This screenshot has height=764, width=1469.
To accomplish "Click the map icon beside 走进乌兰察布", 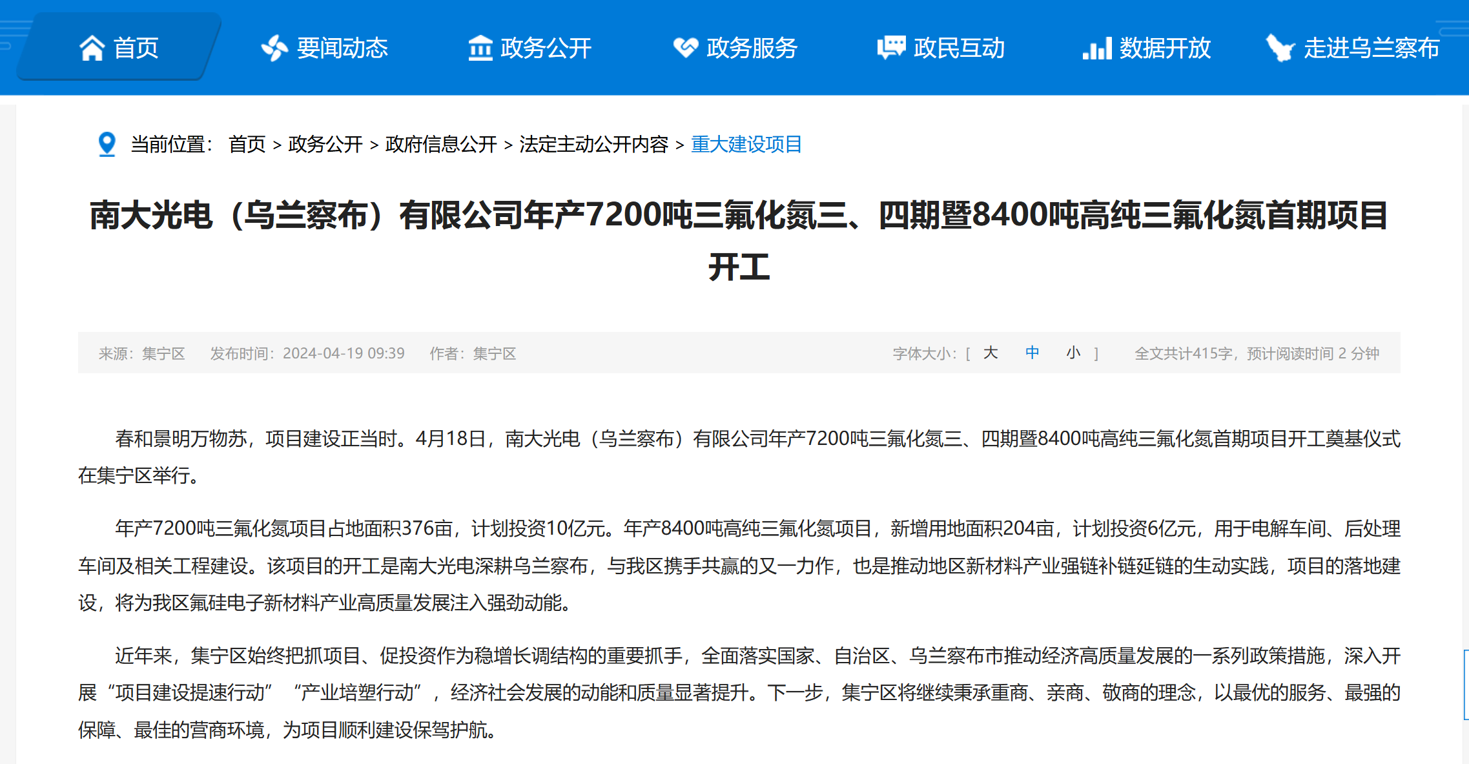I will 1280,48.
